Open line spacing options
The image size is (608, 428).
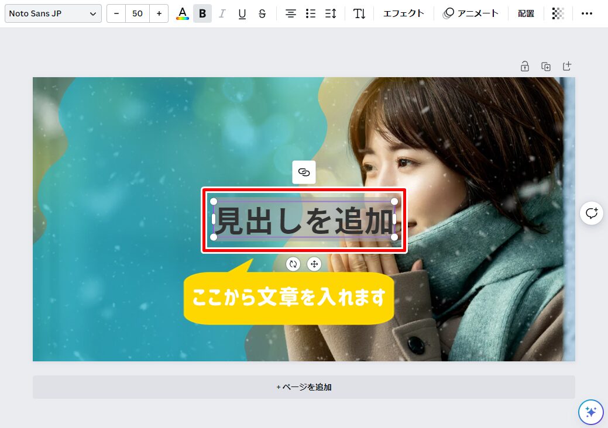[x=331, y=13]
